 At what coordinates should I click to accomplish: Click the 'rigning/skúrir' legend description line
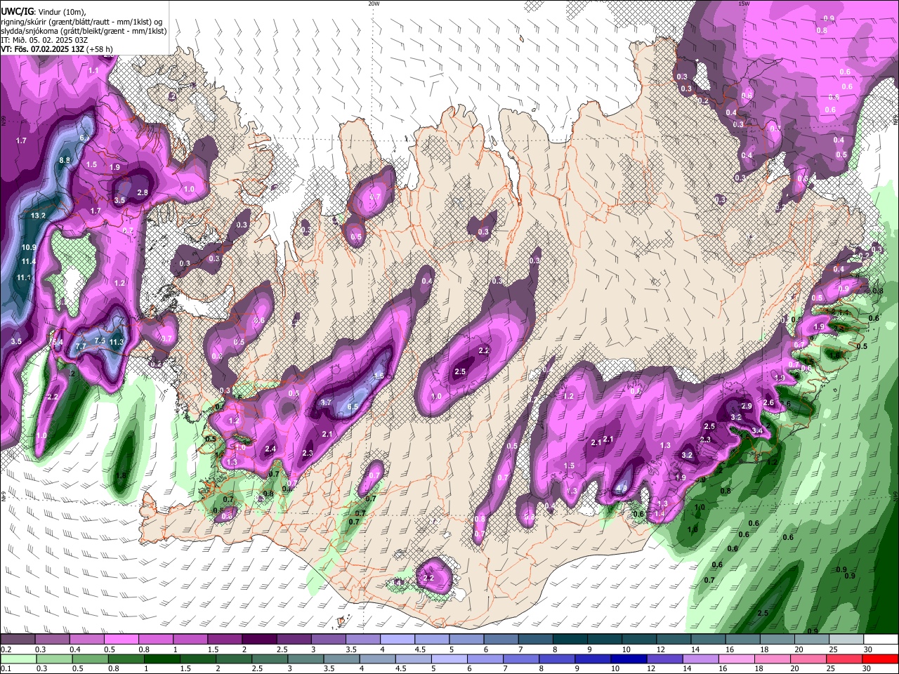pos(81,22)
